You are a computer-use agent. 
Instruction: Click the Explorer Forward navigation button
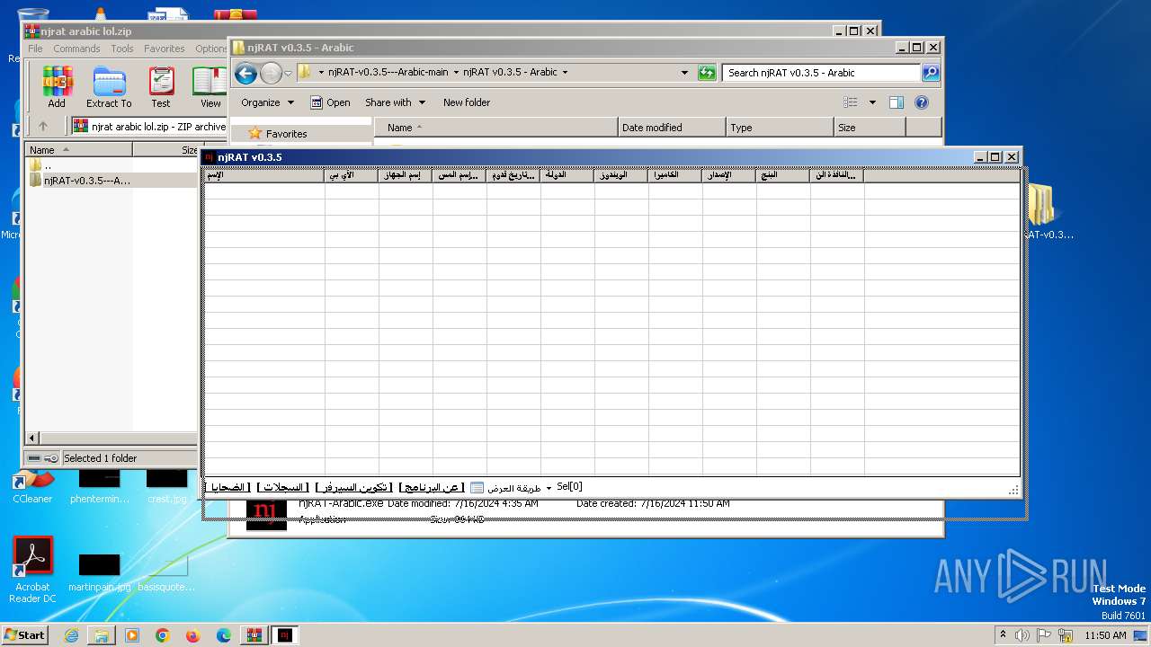pos(271,74)
